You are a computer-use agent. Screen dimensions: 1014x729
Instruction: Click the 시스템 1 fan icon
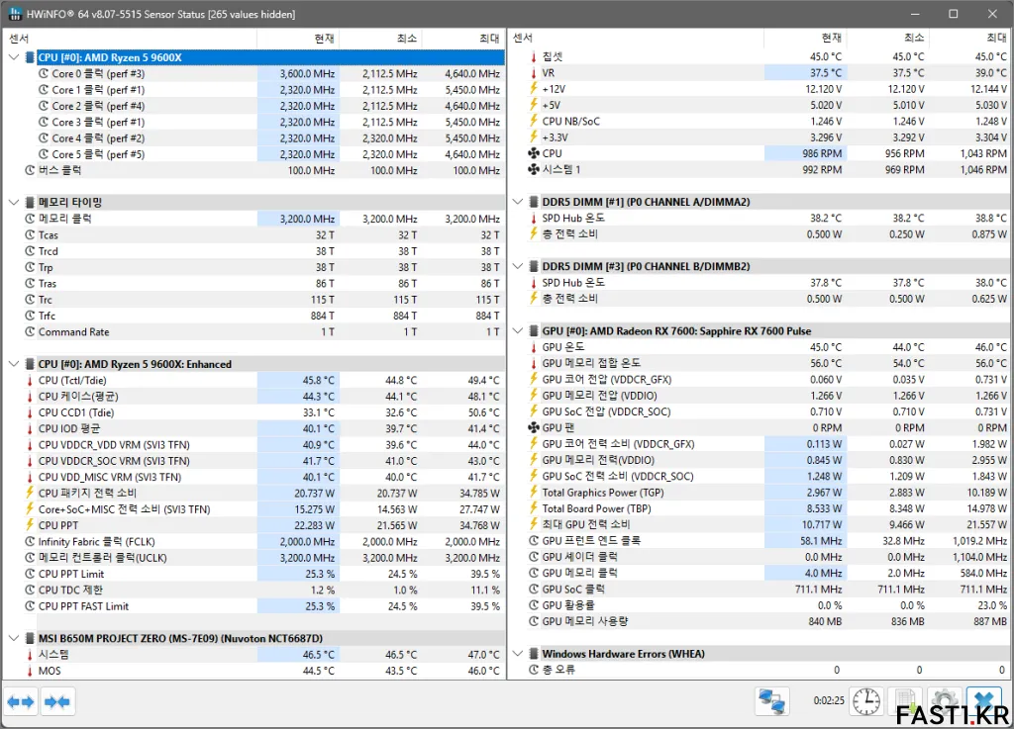click(x=534, y=170)
